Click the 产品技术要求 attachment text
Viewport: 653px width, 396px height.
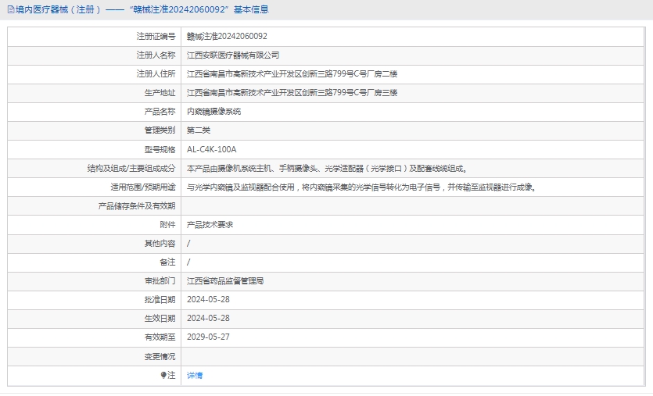(x=210, y=224)
